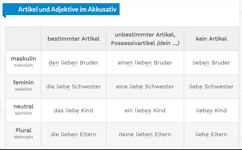Click the 'Plural Mehrzahl' row label
This screenshot has height=150, width=242.
click(23, 134)
